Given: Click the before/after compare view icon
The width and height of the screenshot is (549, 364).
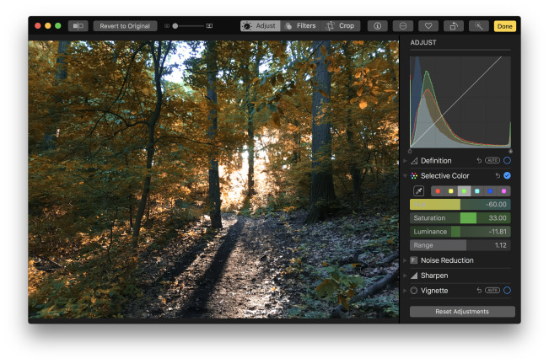Looking at the screenshot, I should click(78, 26).
